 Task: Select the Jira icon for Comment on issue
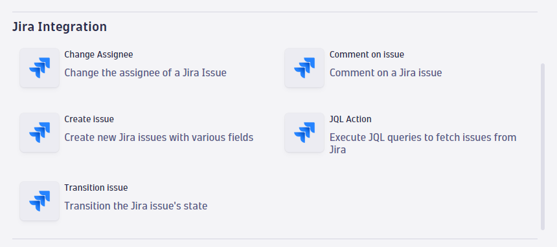tap(304, 68)
